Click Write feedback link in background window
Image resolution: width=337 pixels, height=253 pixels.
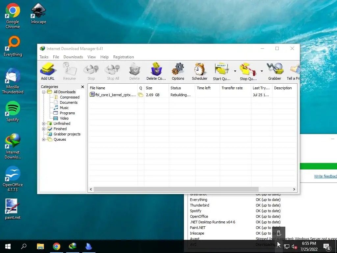(x=325, y=176)
